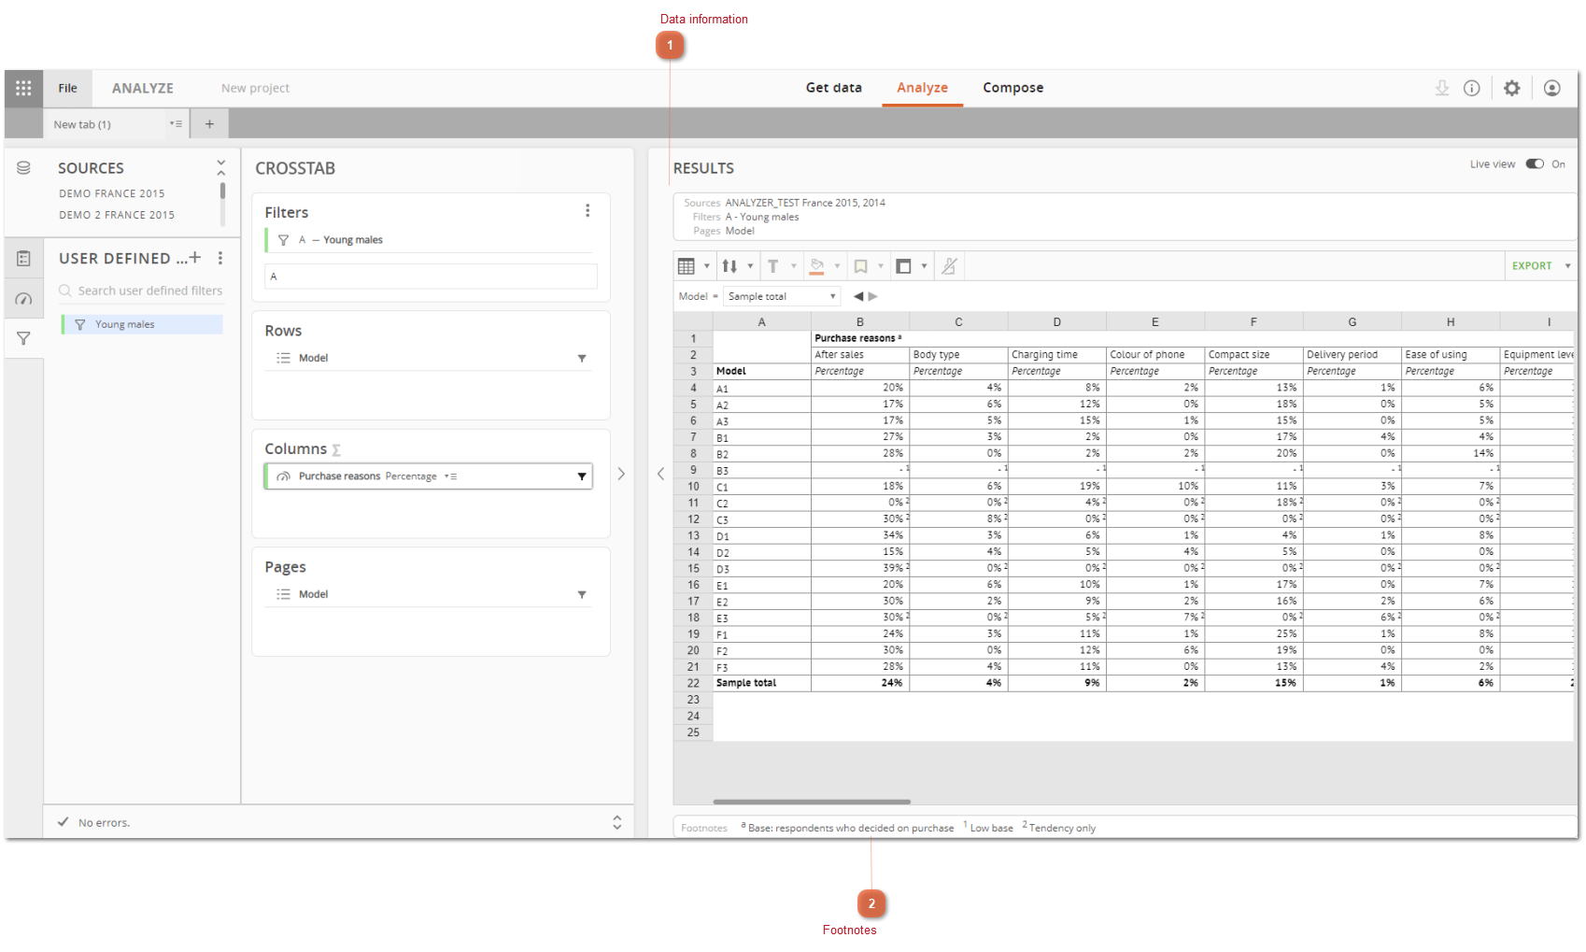The height and width of the screenshot is (952, 1586).
Task: Click the bookmark icon in results toolbar
Action: pyautogui.click(x=861, y=266)
